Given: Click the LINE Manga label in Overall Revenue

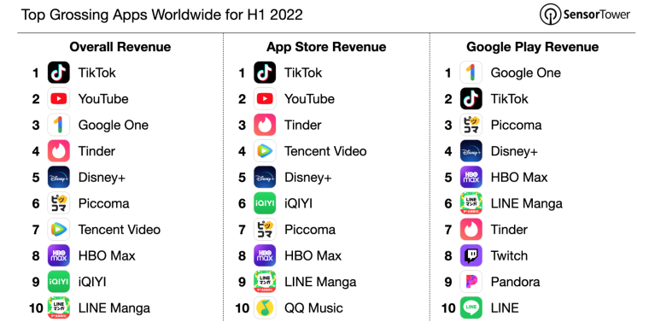Looking at the screenshot, I should (x=114, y=308).
